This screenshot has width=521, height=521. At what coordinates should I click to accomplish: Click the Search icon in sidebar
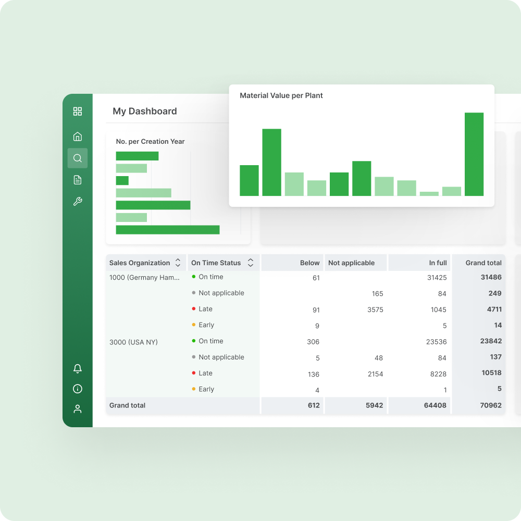77,158
